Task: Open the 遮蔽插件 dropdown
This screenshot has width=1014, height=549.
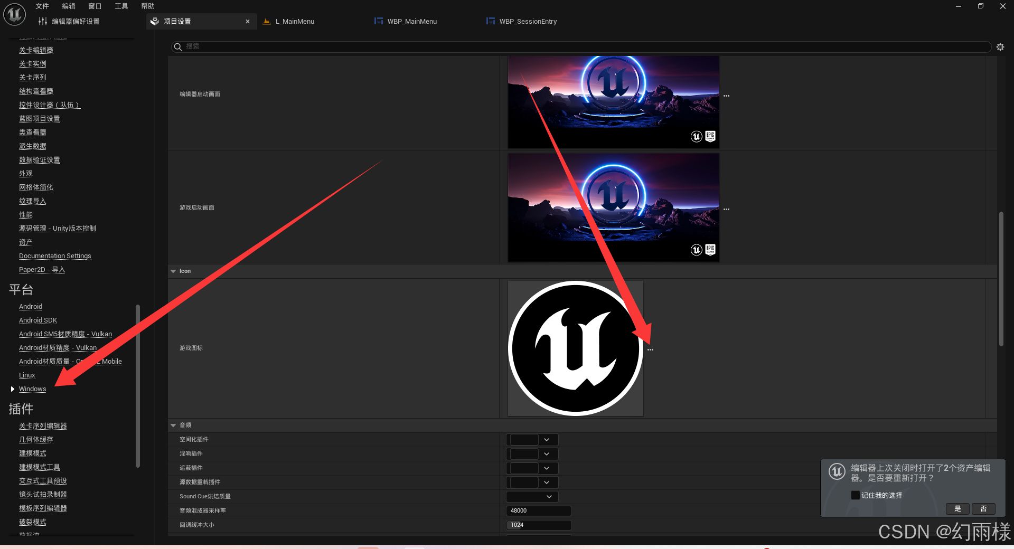Action: 532,468
